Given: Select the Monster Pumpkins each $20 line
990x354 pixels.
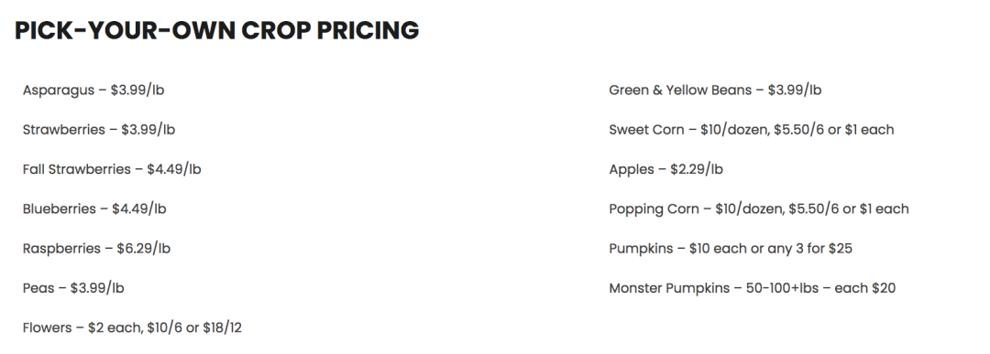Looking at the screenshot, I should [x=753, y=288].
